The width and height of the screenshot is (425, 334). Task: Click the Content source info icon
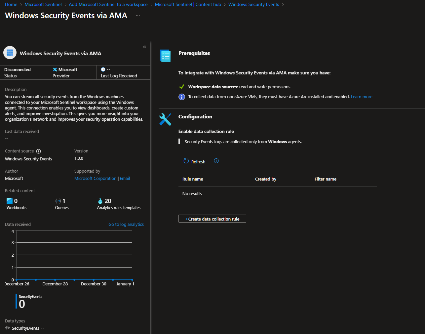click(38, 151)
